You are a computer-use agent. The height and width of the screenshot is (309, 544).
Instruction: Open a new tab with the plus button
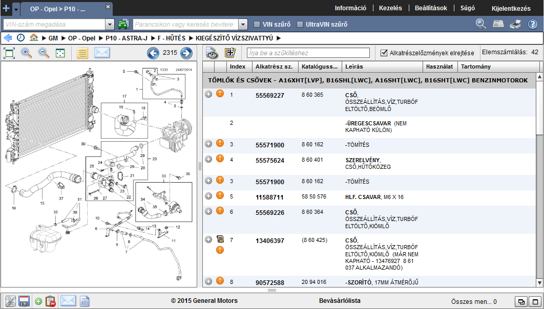point(6,8)
